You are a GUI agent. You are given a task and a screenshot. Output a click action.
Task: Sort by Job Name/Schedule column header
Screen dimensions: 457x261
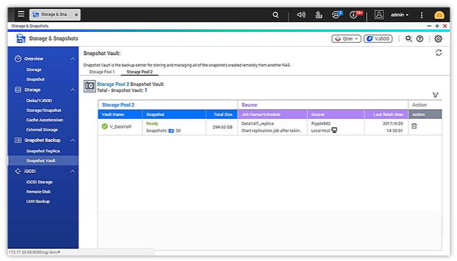[x=272, y=114]
